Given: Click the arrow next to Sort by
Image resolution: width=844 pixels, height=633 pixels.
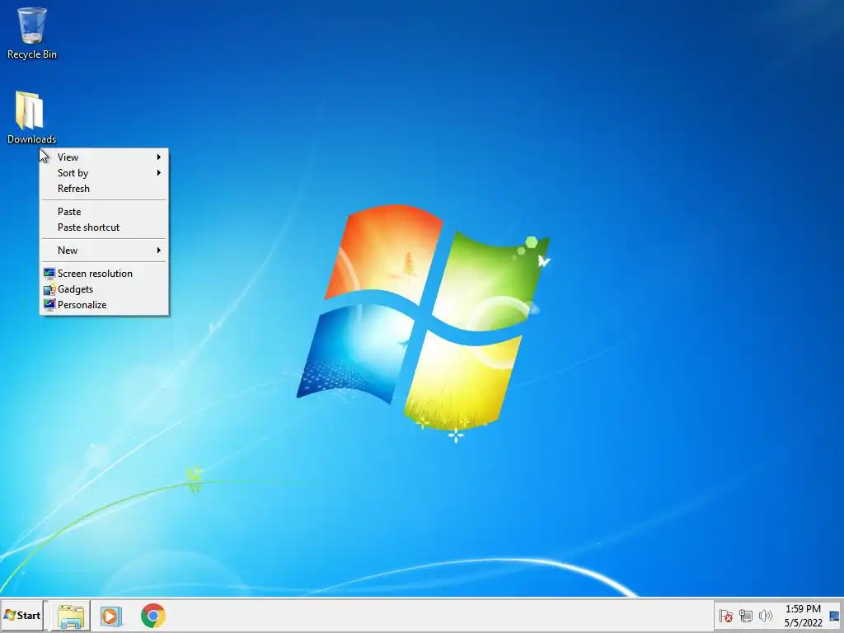Looking at the screenshot, I should [x=159, y=173].
